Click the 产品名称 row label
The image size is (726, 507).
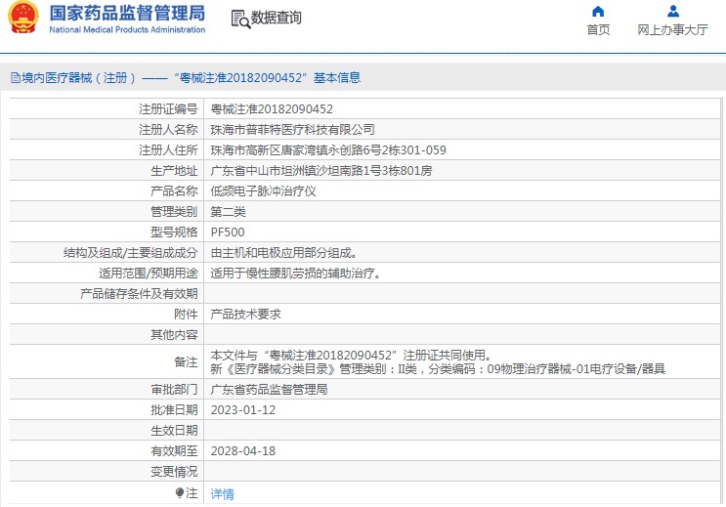click(174, 191)
